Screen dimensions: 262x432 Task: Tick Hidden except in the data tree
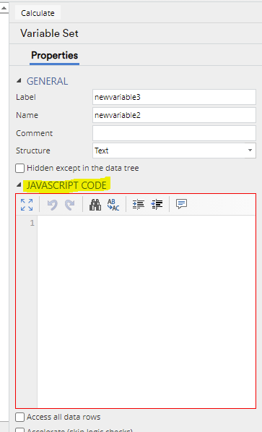(19, 168)
